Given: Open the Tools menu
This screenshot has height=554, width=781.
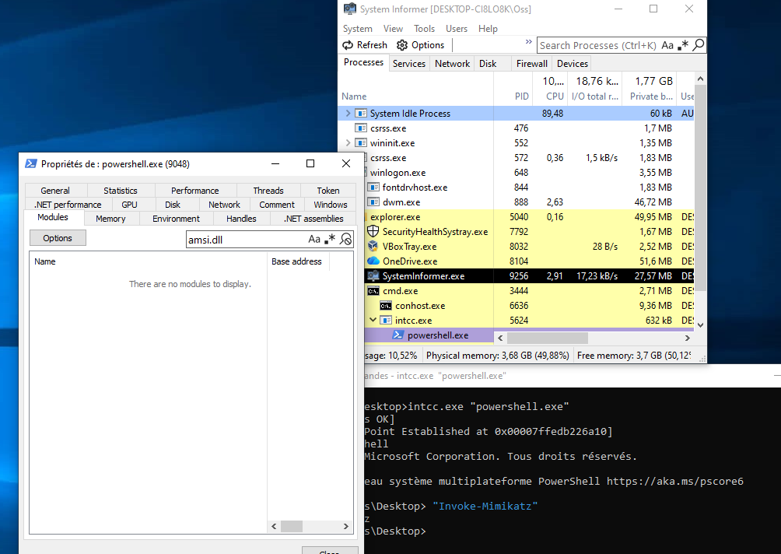Looking at the screenshot, I should coord(425,29).
